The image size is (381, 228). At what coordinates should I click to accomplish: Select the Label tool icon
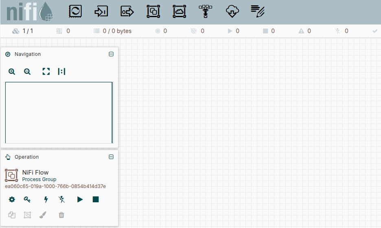pos(258,11)
